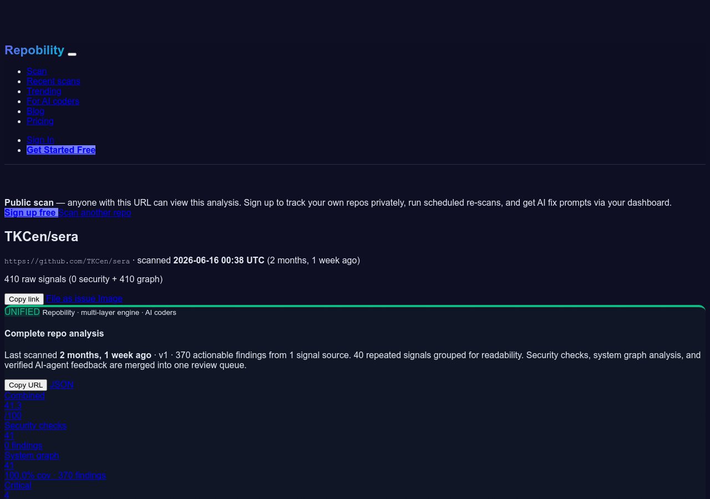Open the Security checks link
This screenshot has width=710, height=499.
point(35,425)
